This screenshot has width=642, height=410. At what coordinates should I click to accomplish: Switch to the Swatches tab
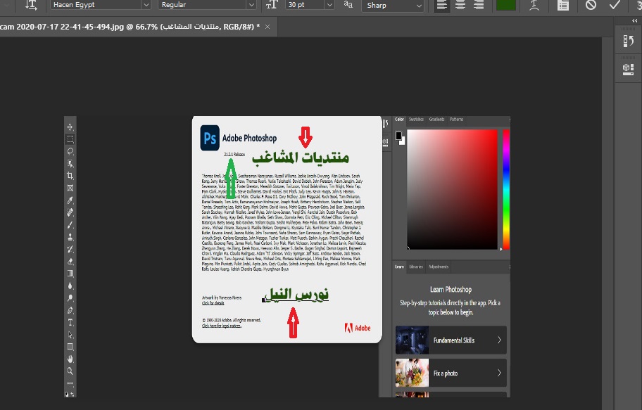417,120
